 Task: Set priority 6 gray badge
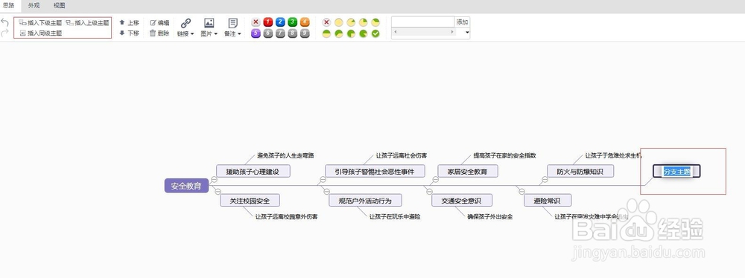click(268, 33)
